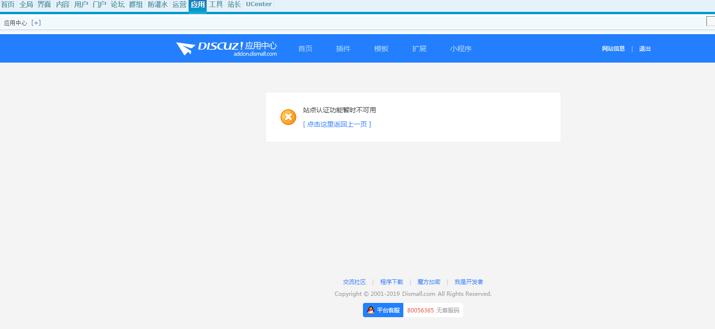This screenshot has width=715, height=329.
Task: Open 插件 in the app center navigation
Action: (x=343, y=48)
